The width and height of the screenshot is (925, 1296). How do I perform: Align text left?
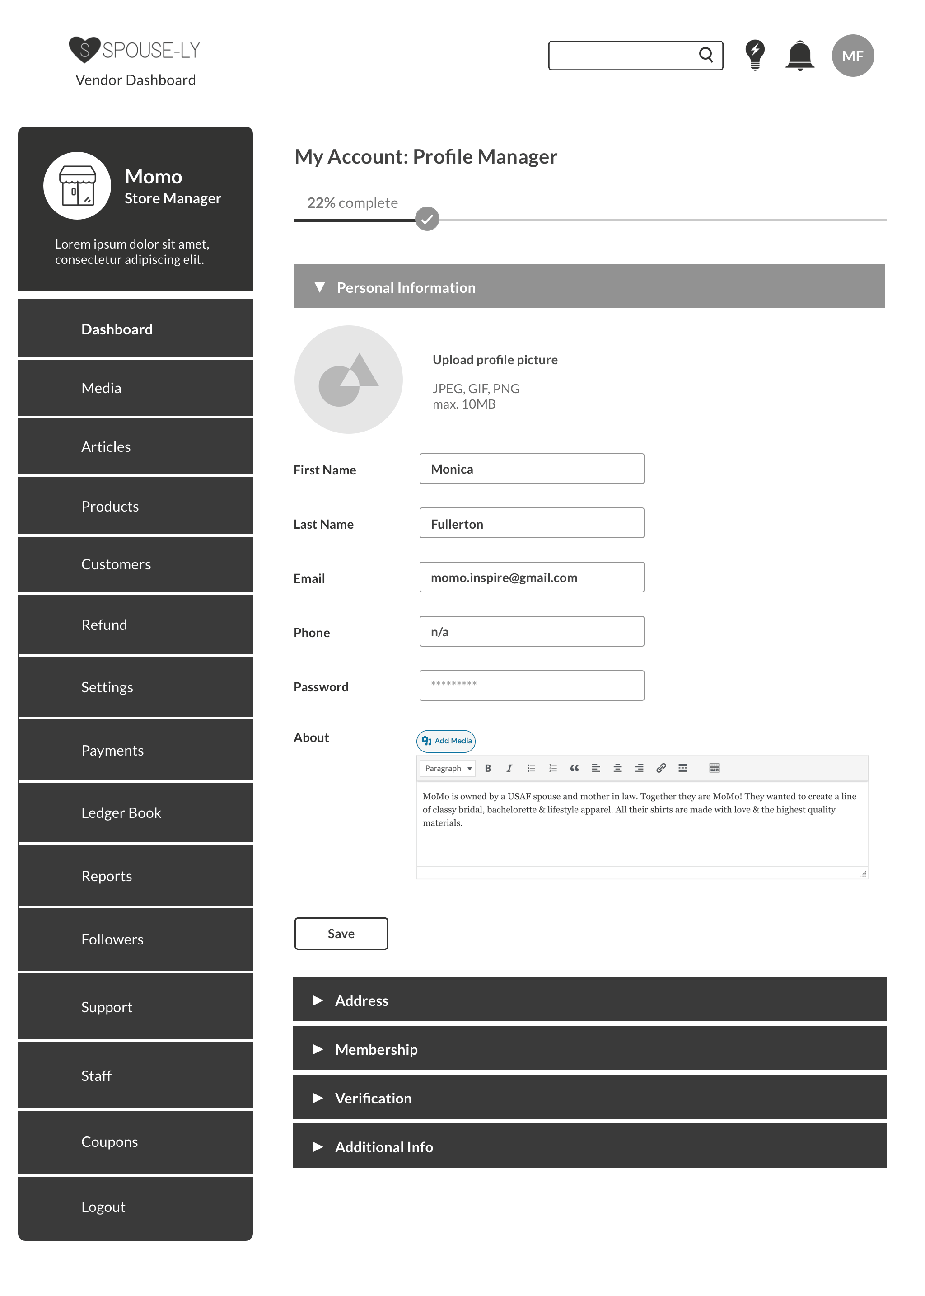coord(596,768)
